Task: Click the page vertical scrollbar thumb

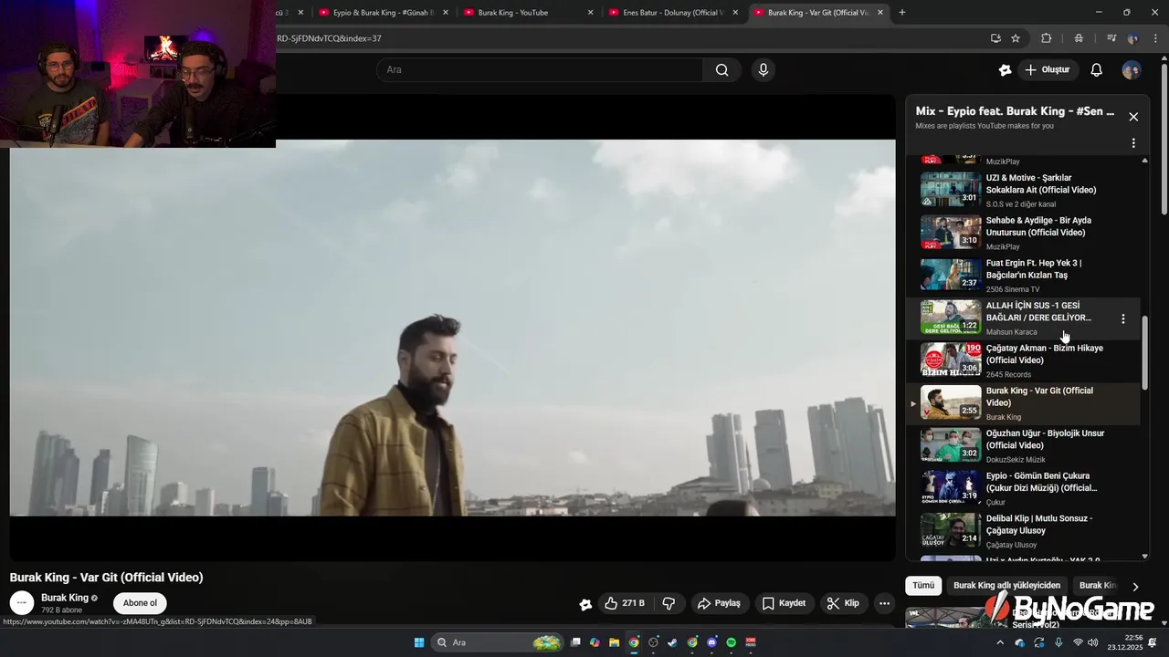Action: 1164,139
